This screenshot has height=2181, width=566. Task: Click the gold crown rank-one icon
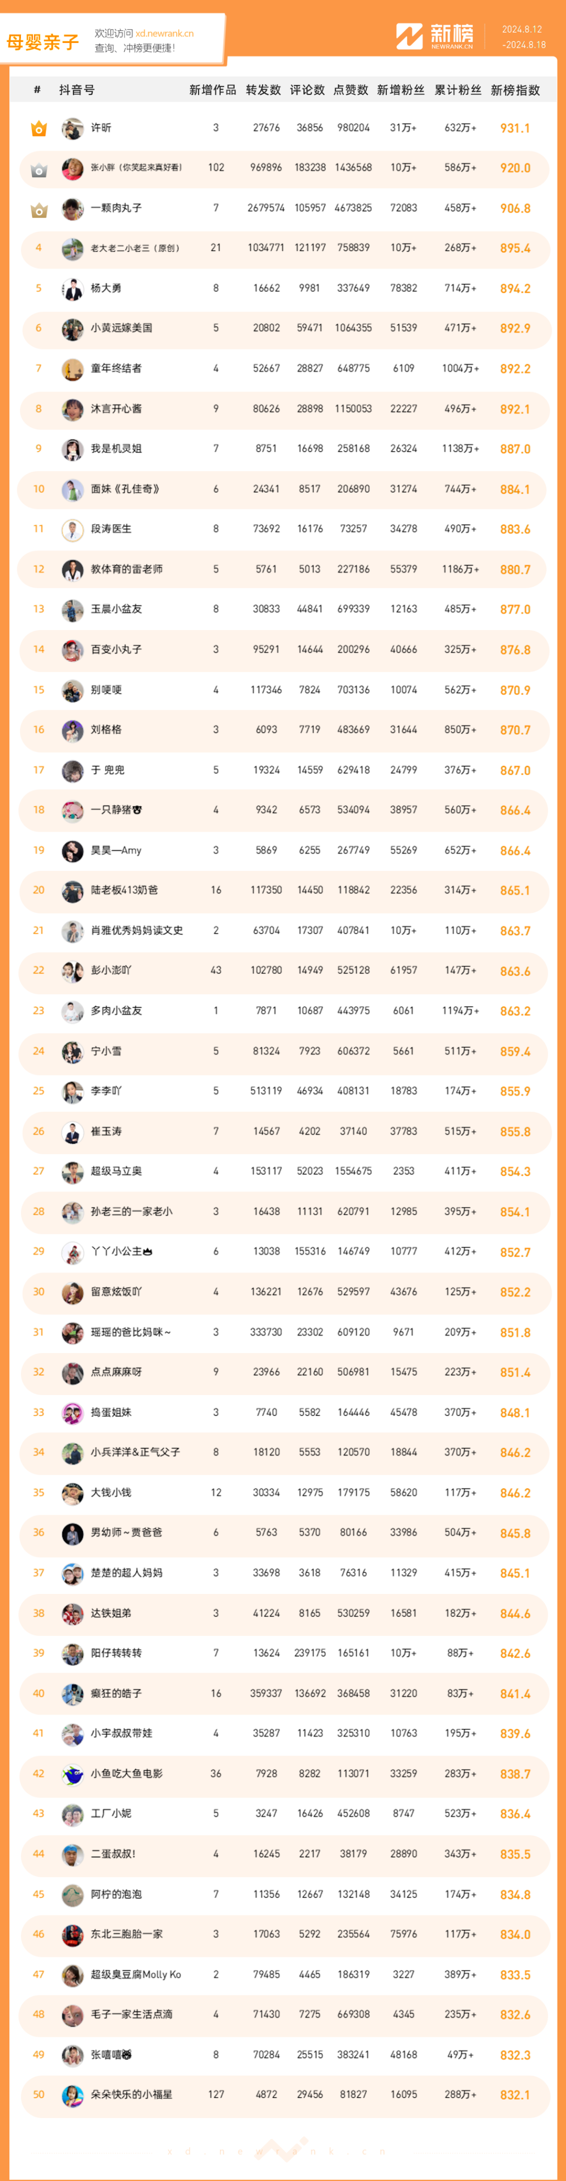(39, 129)
